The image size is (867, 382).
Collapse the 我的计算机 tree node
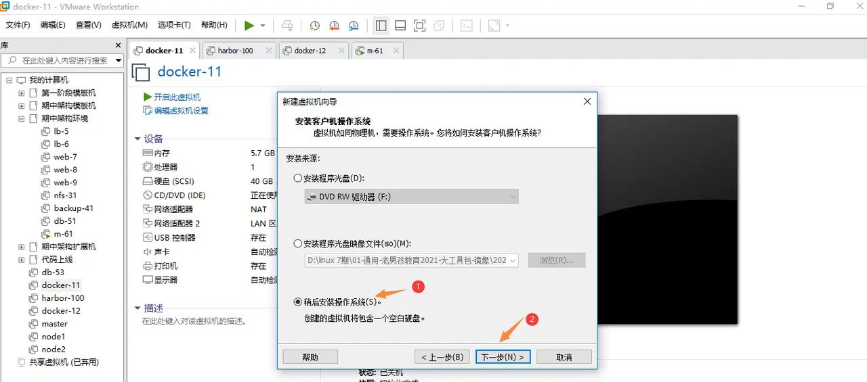pos(9,80)
